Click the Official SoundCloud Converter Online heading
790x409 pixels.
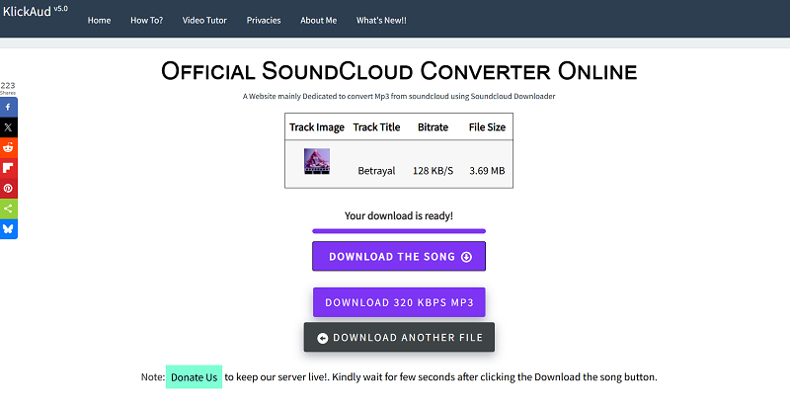[x=399, y=71]
